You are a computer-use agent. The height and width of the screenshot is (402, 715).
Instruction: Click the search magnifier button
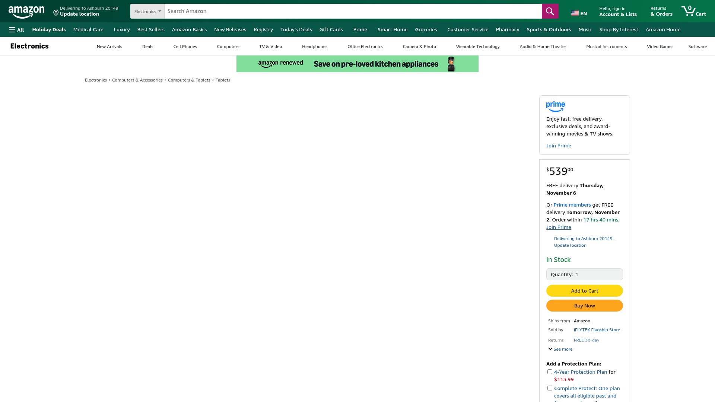point(550,11)
